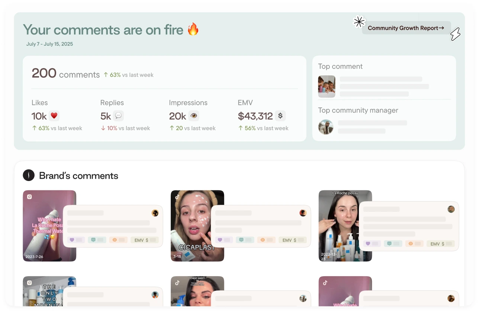This screenshot has width=479, height=313.
Task: Open the Only Two Morning video thumbnail
Action: click(x=49, y=291)
